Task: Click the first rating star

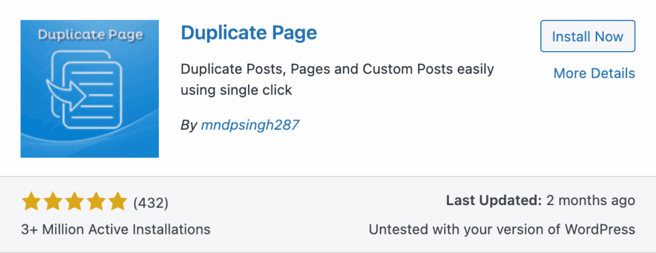Action: click(31, 202)
